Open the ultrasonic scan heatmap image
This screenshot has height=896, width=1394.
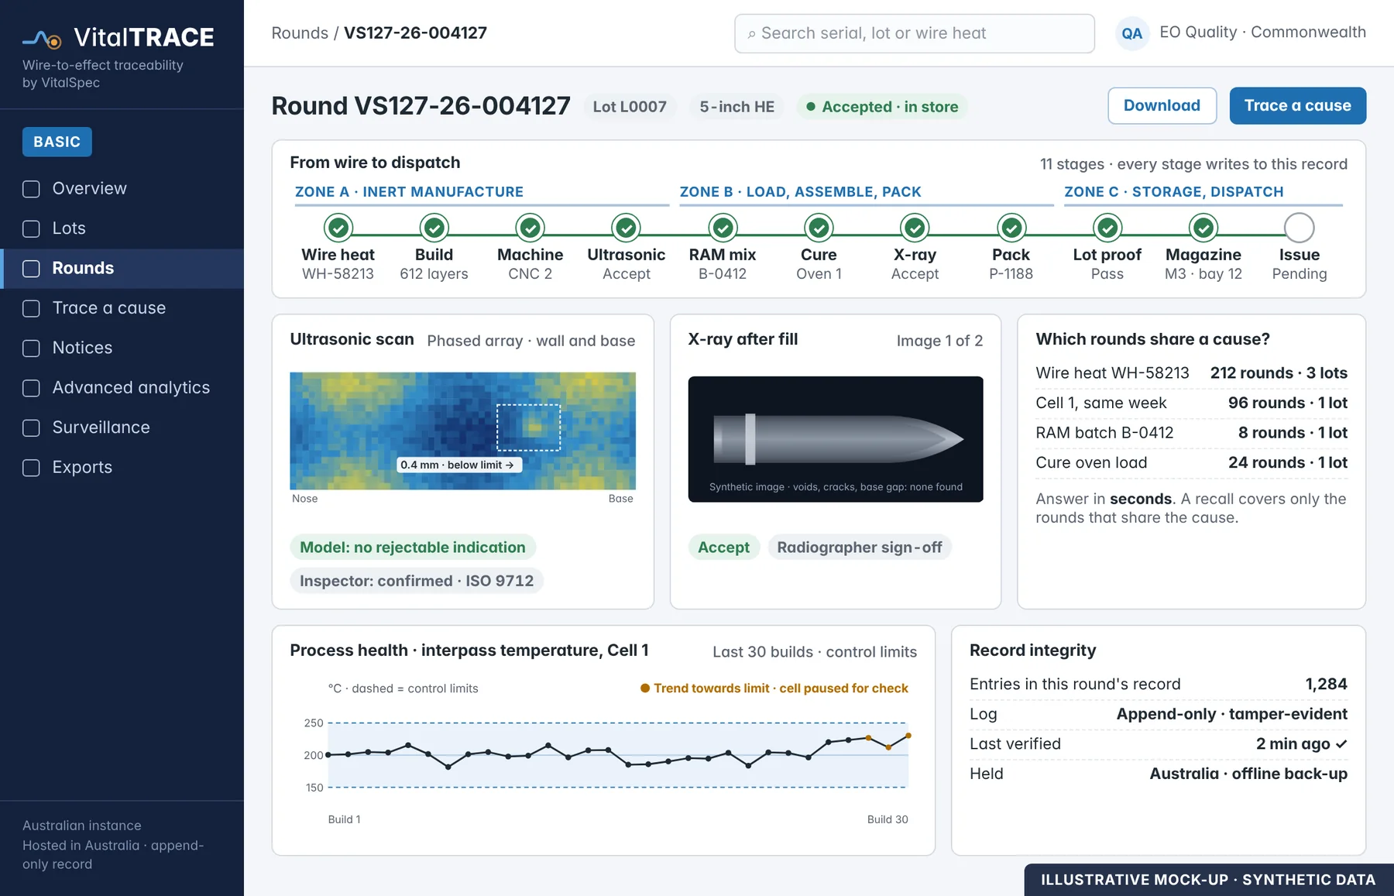462,431
